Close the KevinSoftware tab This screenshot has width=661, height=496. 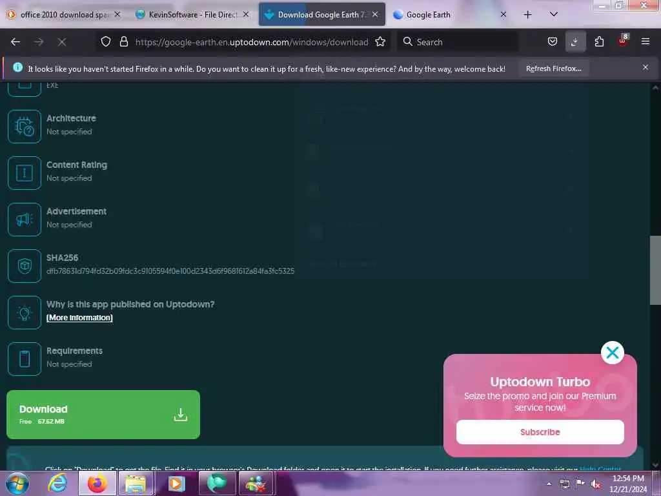tap(246, 14)
